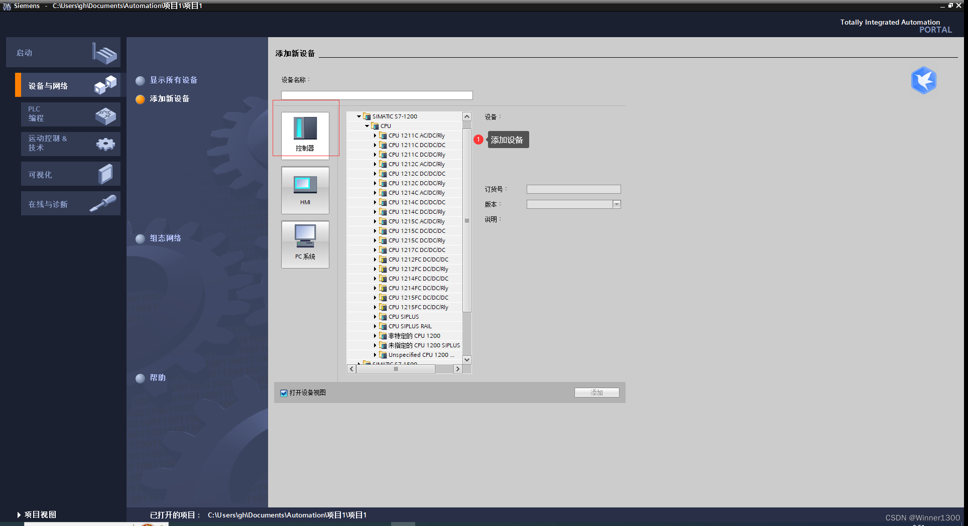Viewport: 968px width, 526px height.
Task: Expand 非特定的 CPU 1200 node
Action: point(375,336)
